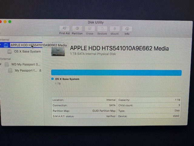The height and width of the screenshot is (146, 194).
Task: Eject the My Passport f... volume
Action: pyautogui.click(x=40, y=70)
